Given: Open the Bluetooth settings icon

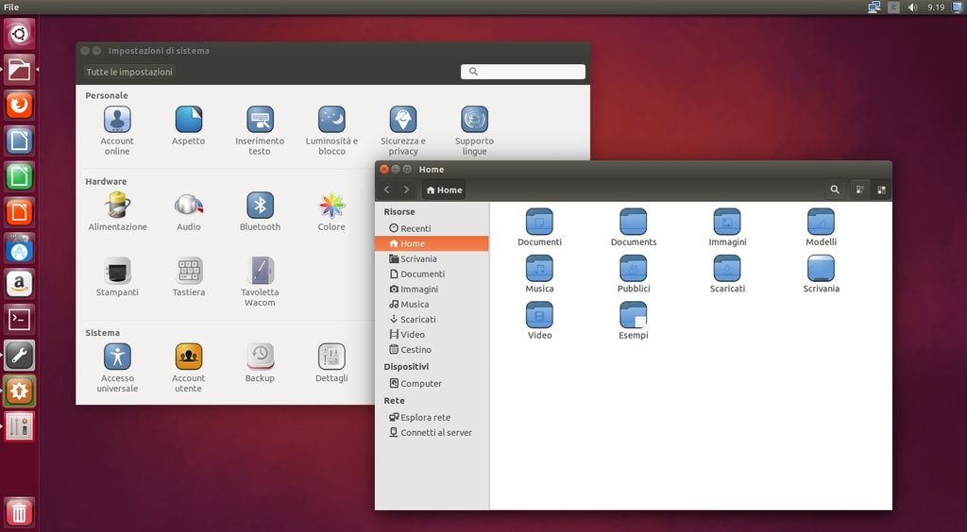Looking at the screenshot, I should (260, 206).
